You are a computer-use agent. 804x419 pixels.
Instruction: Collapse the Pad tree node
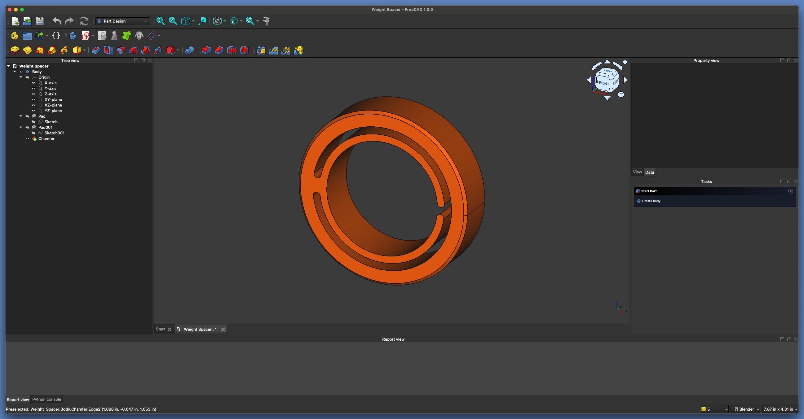[x=21, y=116]
